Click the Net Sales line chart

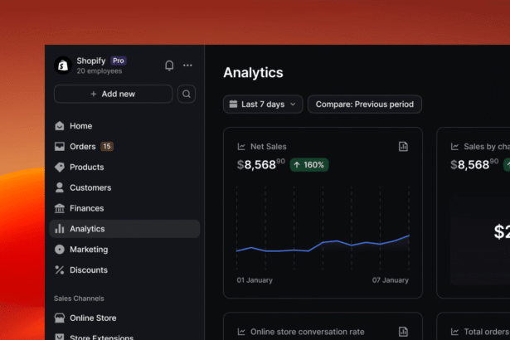(x=323, y=228)
